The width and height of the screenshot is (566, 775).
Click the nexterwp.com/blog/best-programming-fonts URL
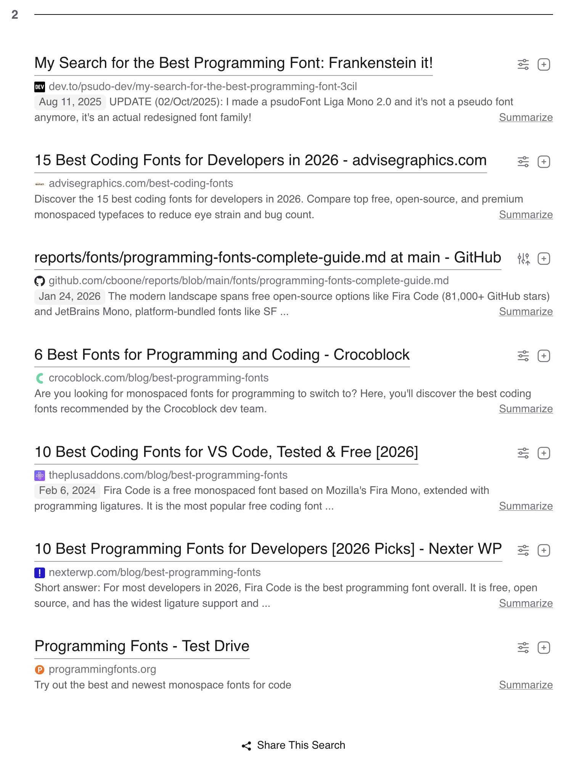pos(155,572)
